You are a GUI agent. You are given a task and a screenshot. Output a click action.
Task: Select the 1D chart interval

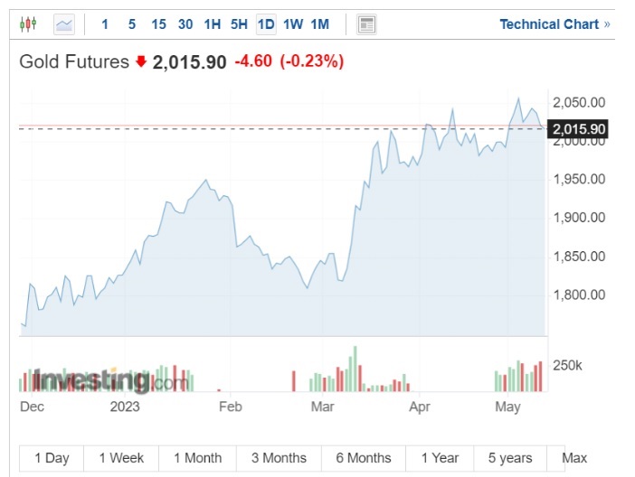(265, 24)
